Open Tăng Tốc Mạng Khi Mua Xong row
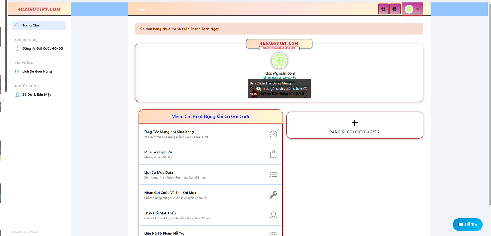491x236 pixels. point(211,134)
